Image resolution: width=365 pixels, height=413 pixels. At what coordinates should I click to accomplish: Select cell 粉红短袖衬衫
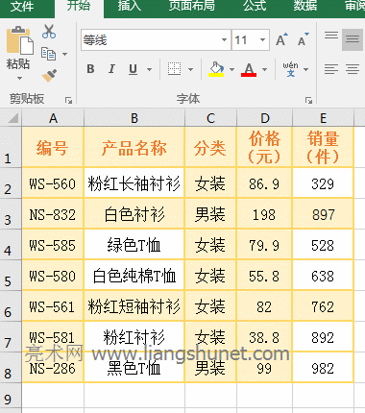(134, 306)
